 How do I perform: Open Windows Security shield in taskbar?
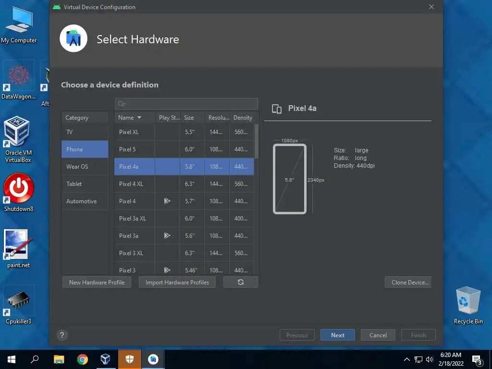(x=130, y=359)
